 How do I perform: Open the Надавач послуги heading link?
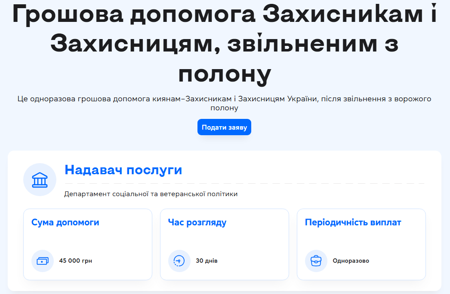pos(123,170)
